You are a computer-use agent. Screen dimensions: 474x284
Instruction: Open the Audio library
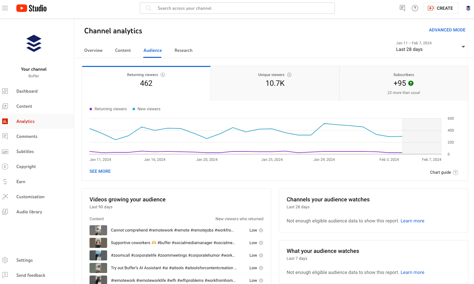[29, 212]
